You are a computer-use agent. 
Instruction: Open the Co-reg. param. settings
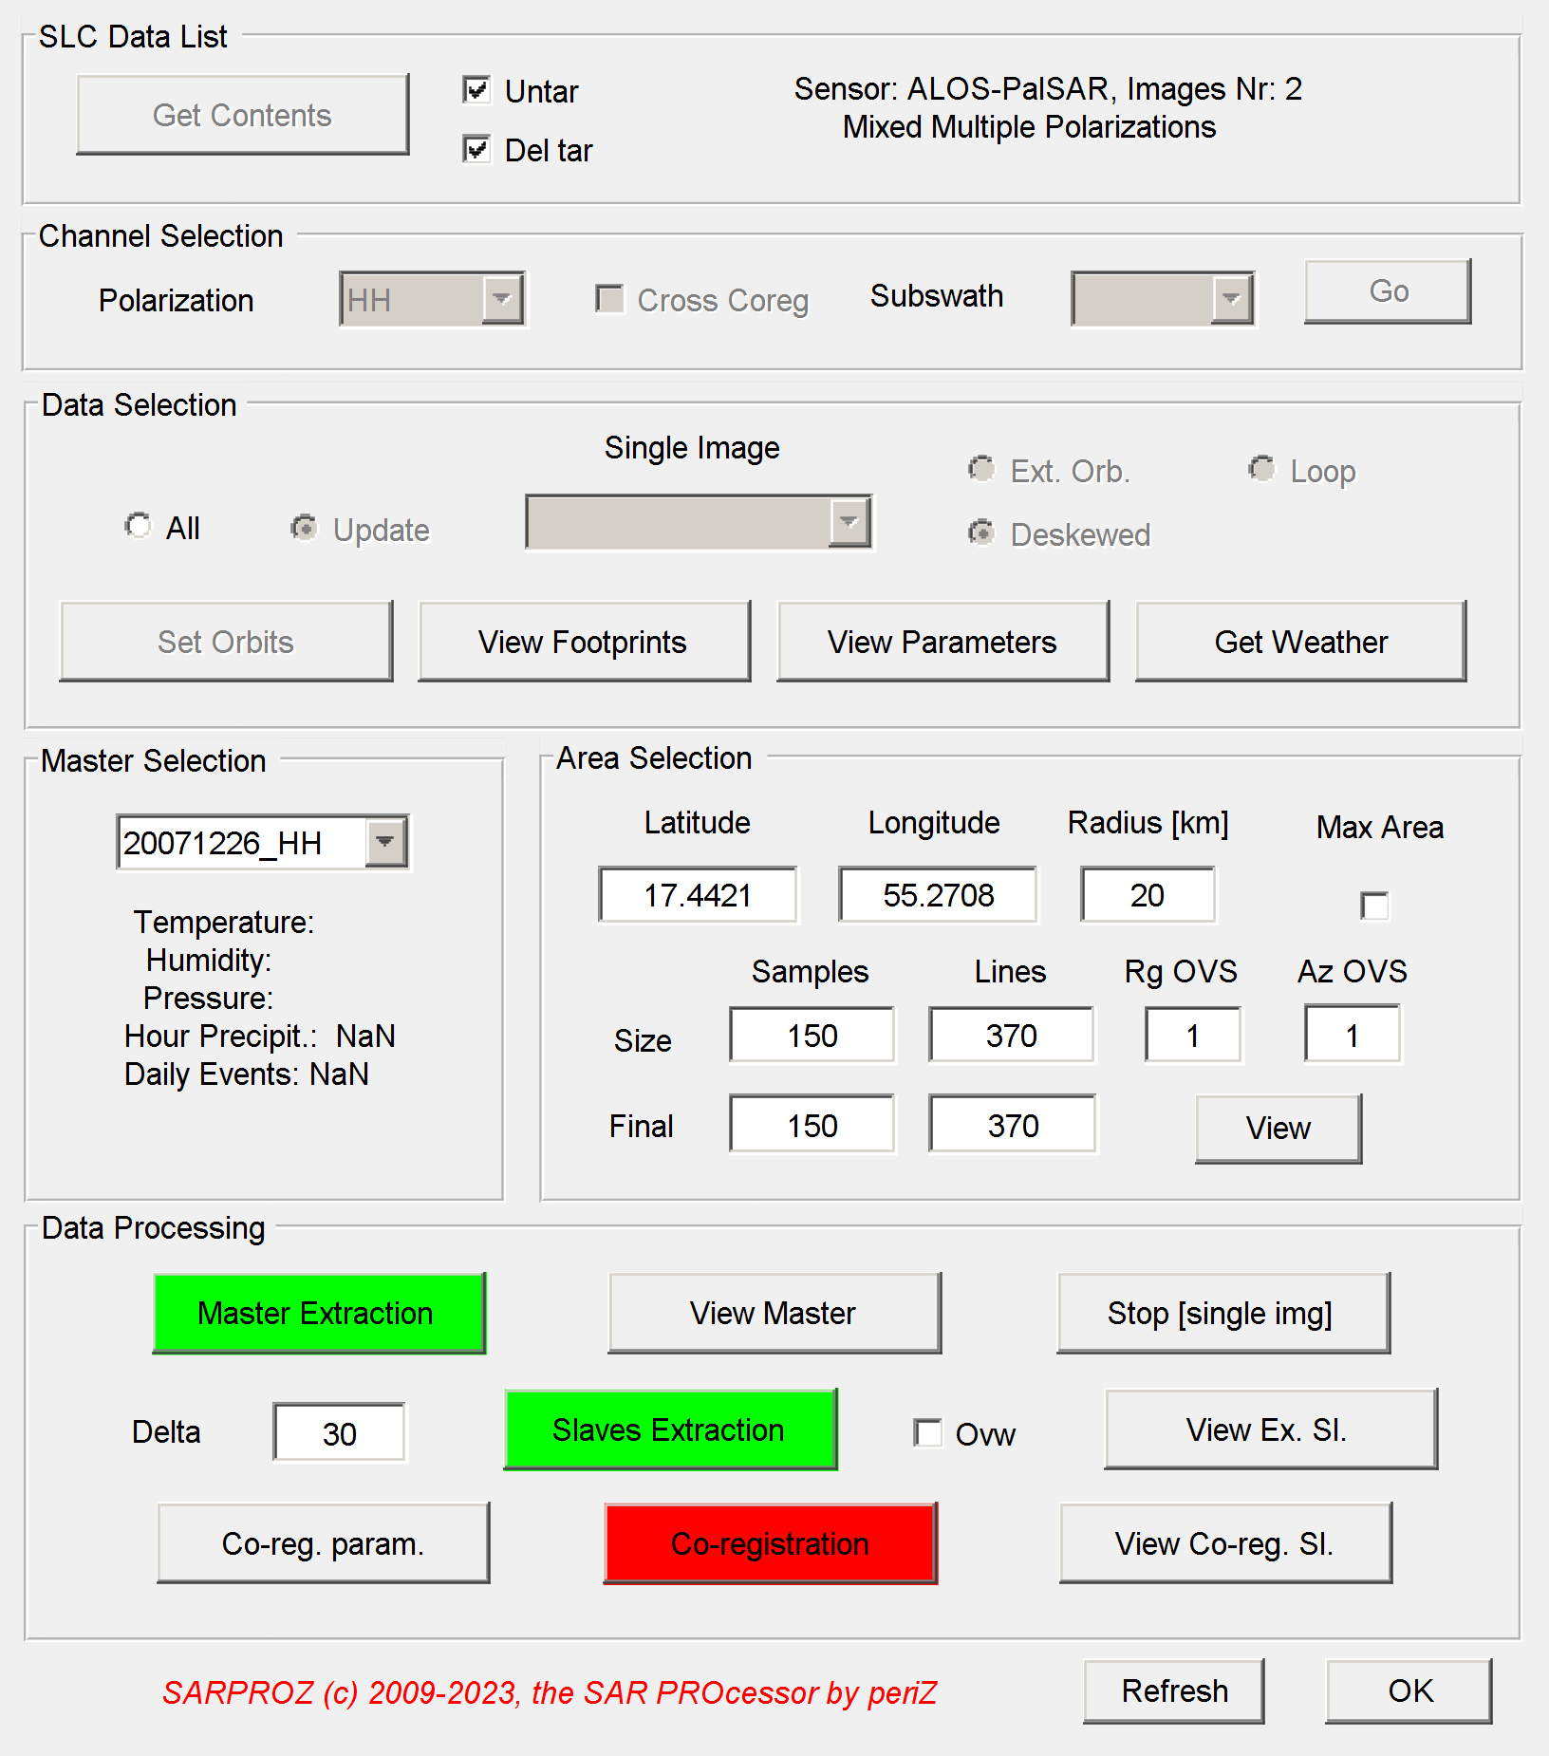(323, 1543)
